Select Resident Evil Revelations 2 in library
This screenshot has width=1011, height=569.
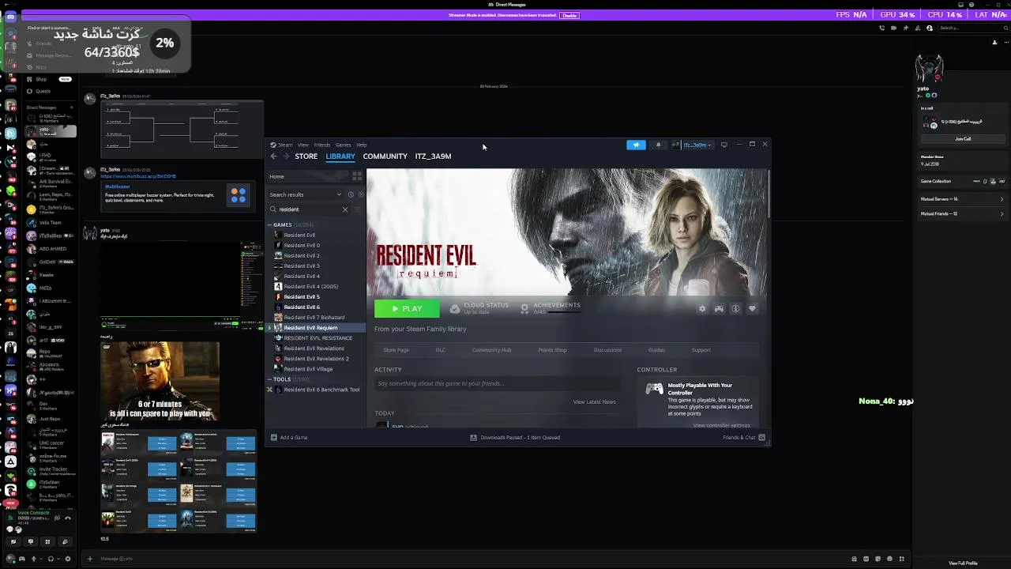316,359
